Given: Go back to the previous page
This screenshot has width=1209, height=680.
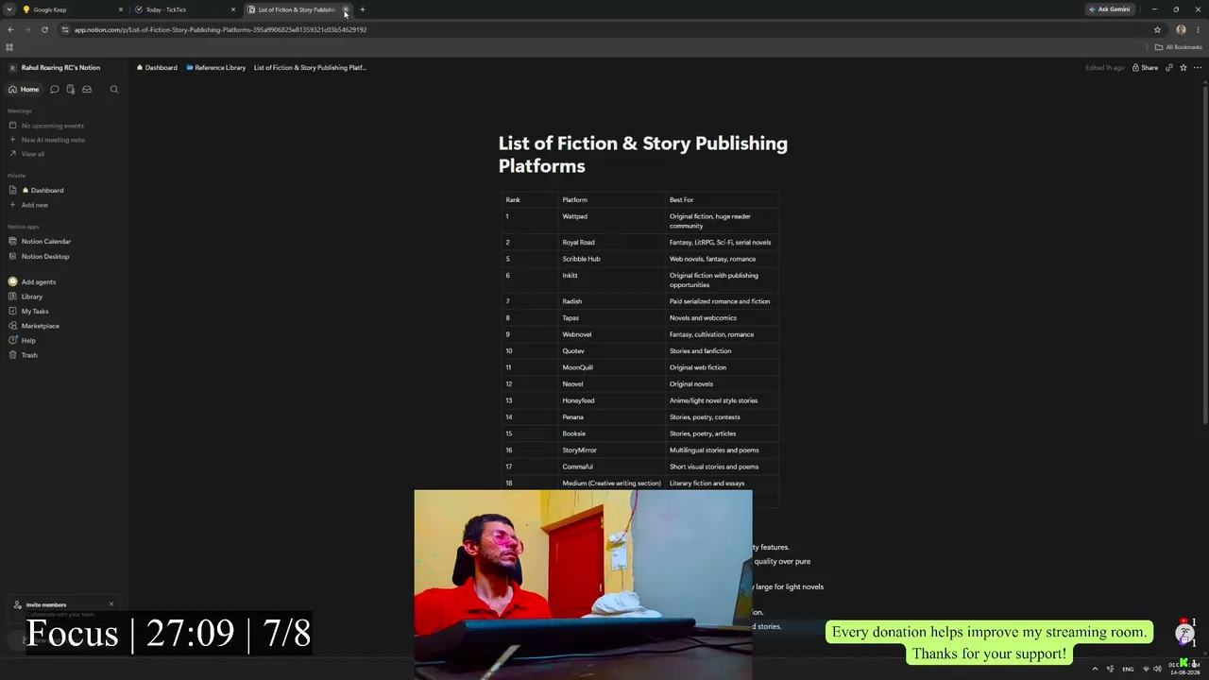Looking at the screenshot, I should click(x=10, y=29).
